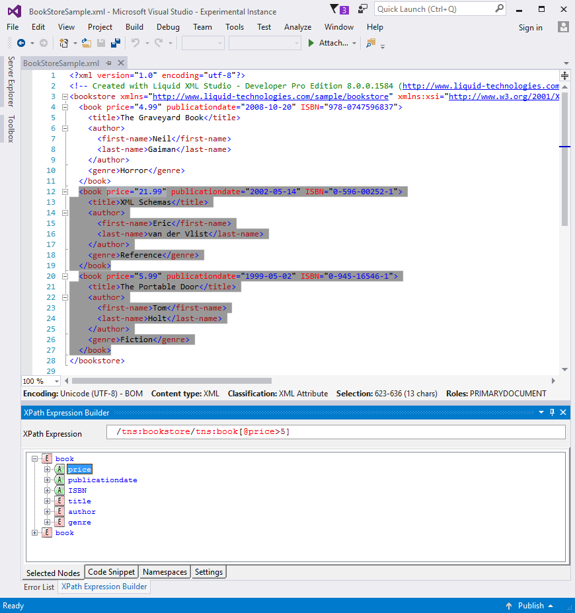Collapse the book element fold at line 4

click(x=65, y=107)
